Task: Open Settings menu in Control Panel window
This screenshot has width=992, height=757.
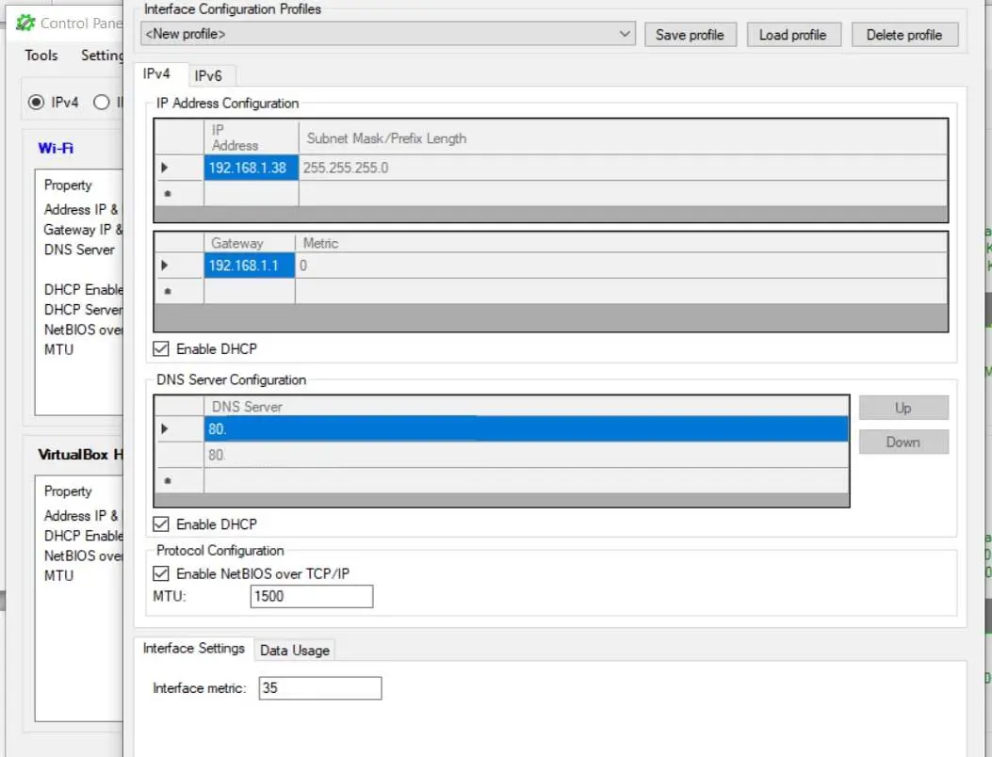Action: [x=102, y=55]
